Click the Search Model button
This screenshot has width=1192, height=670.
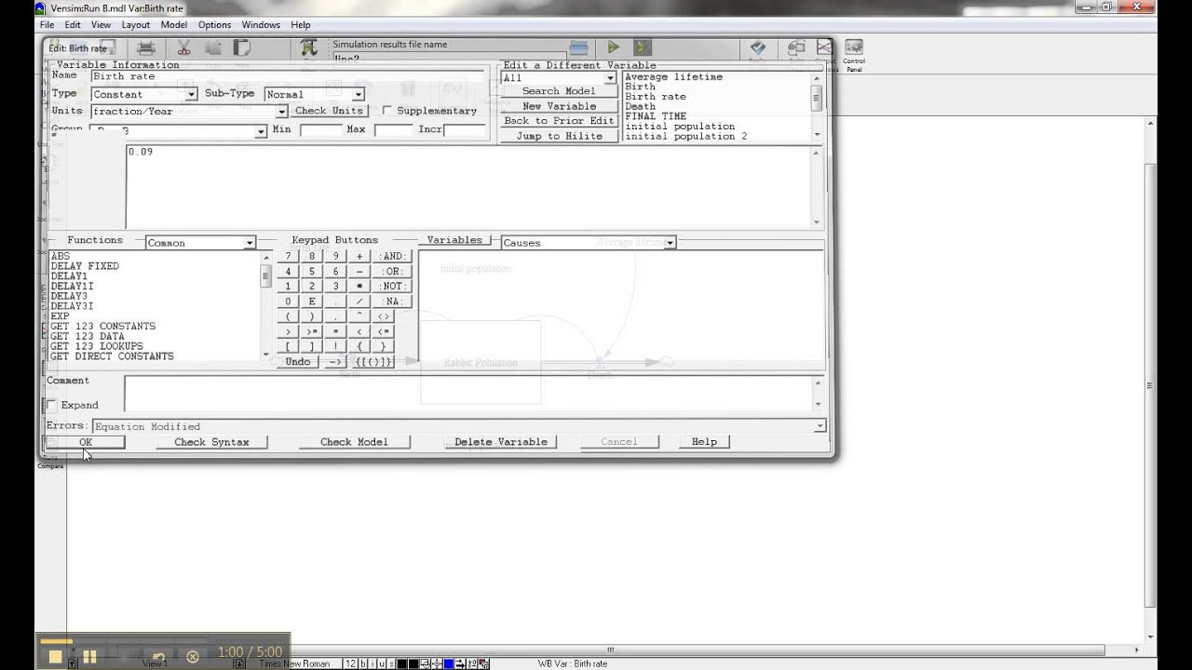point(559,91)
